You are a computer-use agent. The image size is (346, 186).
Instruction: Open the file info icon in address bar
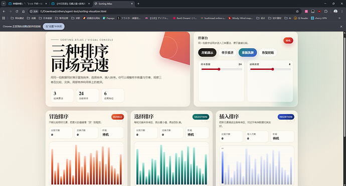[x=34, y=11]
